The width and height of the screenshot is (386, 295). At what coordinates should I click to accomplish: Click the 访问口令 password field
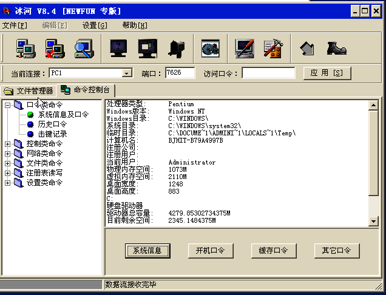268,73
